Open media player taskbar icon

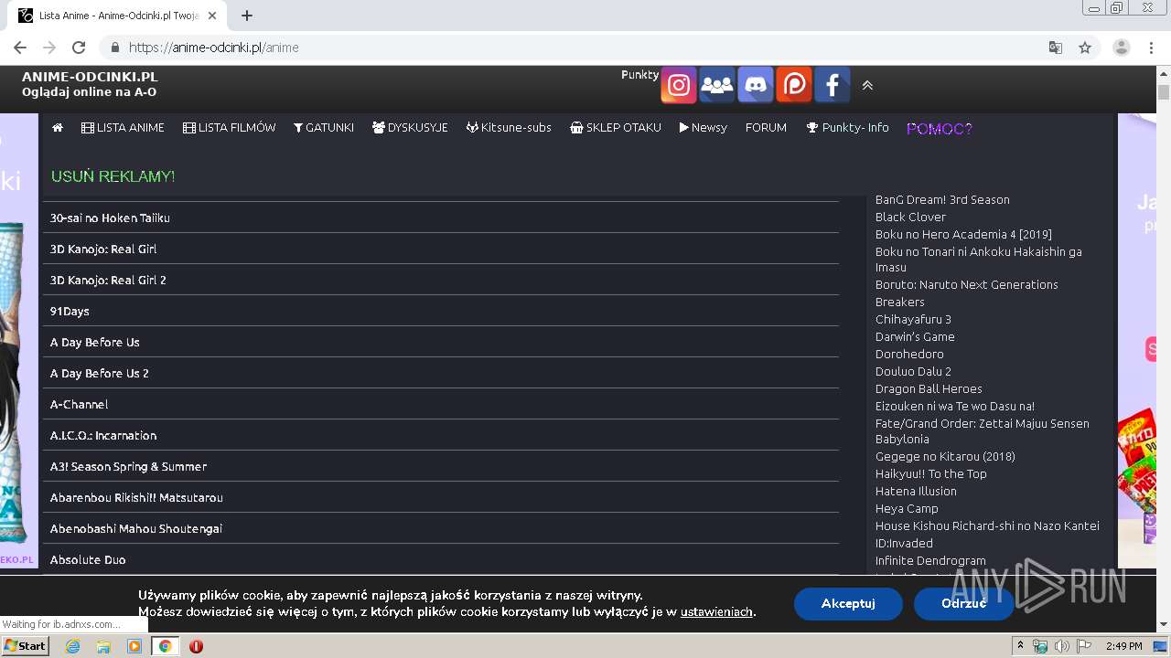pos(134,646)
